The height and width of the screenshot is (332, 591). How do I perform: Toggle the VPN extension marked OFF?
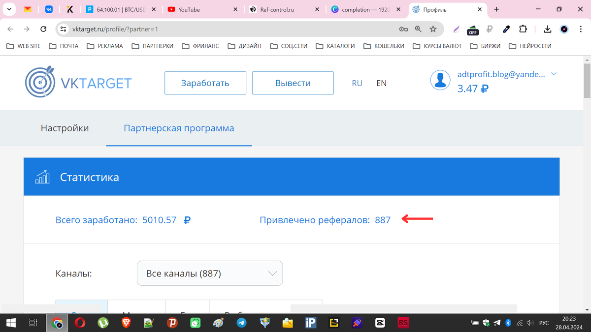pyautogui.click(x=472, y=30)
